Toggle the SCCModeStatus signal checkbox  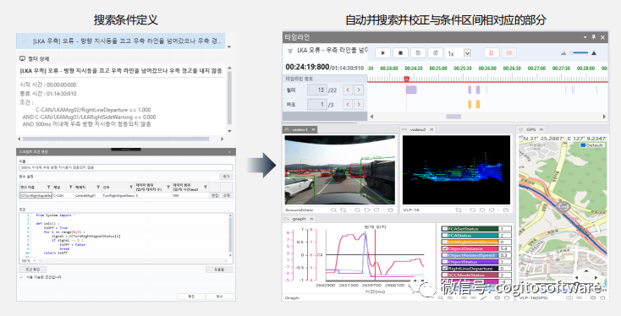point(445,275)
